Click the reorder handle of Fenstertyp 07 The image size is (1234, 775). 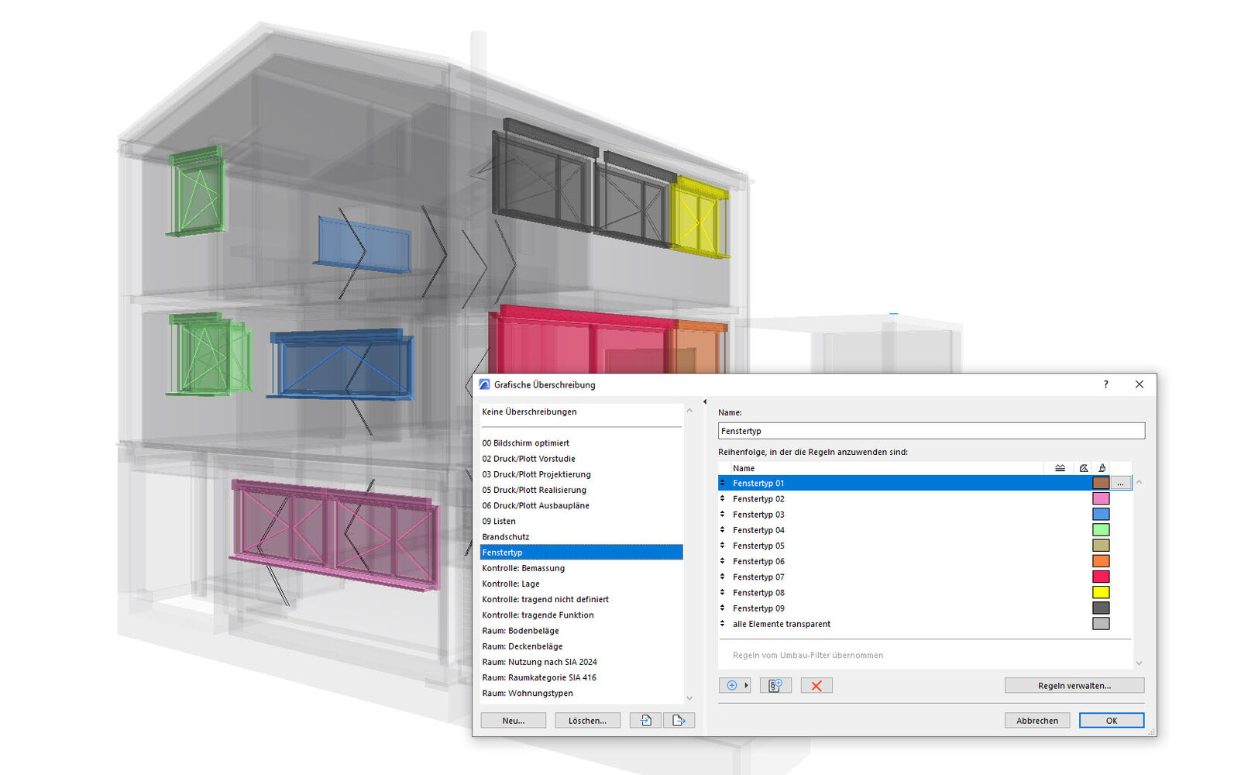723,577
